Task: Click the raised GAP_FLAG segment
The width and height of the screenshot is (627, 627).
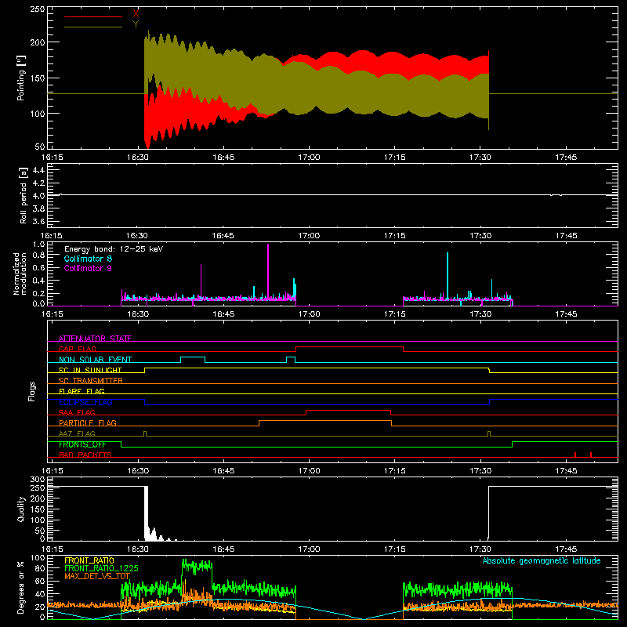Action: pos(350,347)
